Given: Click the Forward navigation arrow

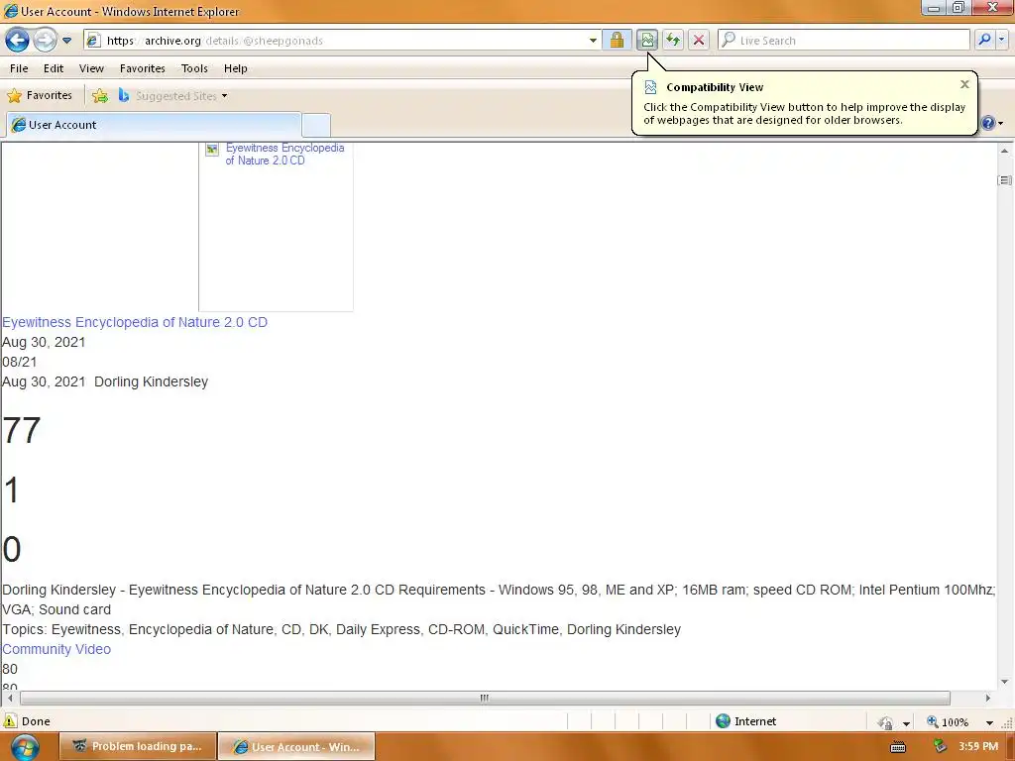Looking at the screenshot, I should click(45, 40).
